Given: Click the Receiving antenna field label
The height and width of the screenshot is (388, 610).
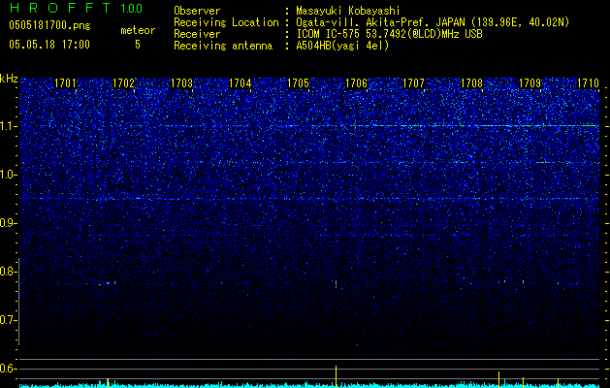Looking at the screenshot, I should click(223, 46).
